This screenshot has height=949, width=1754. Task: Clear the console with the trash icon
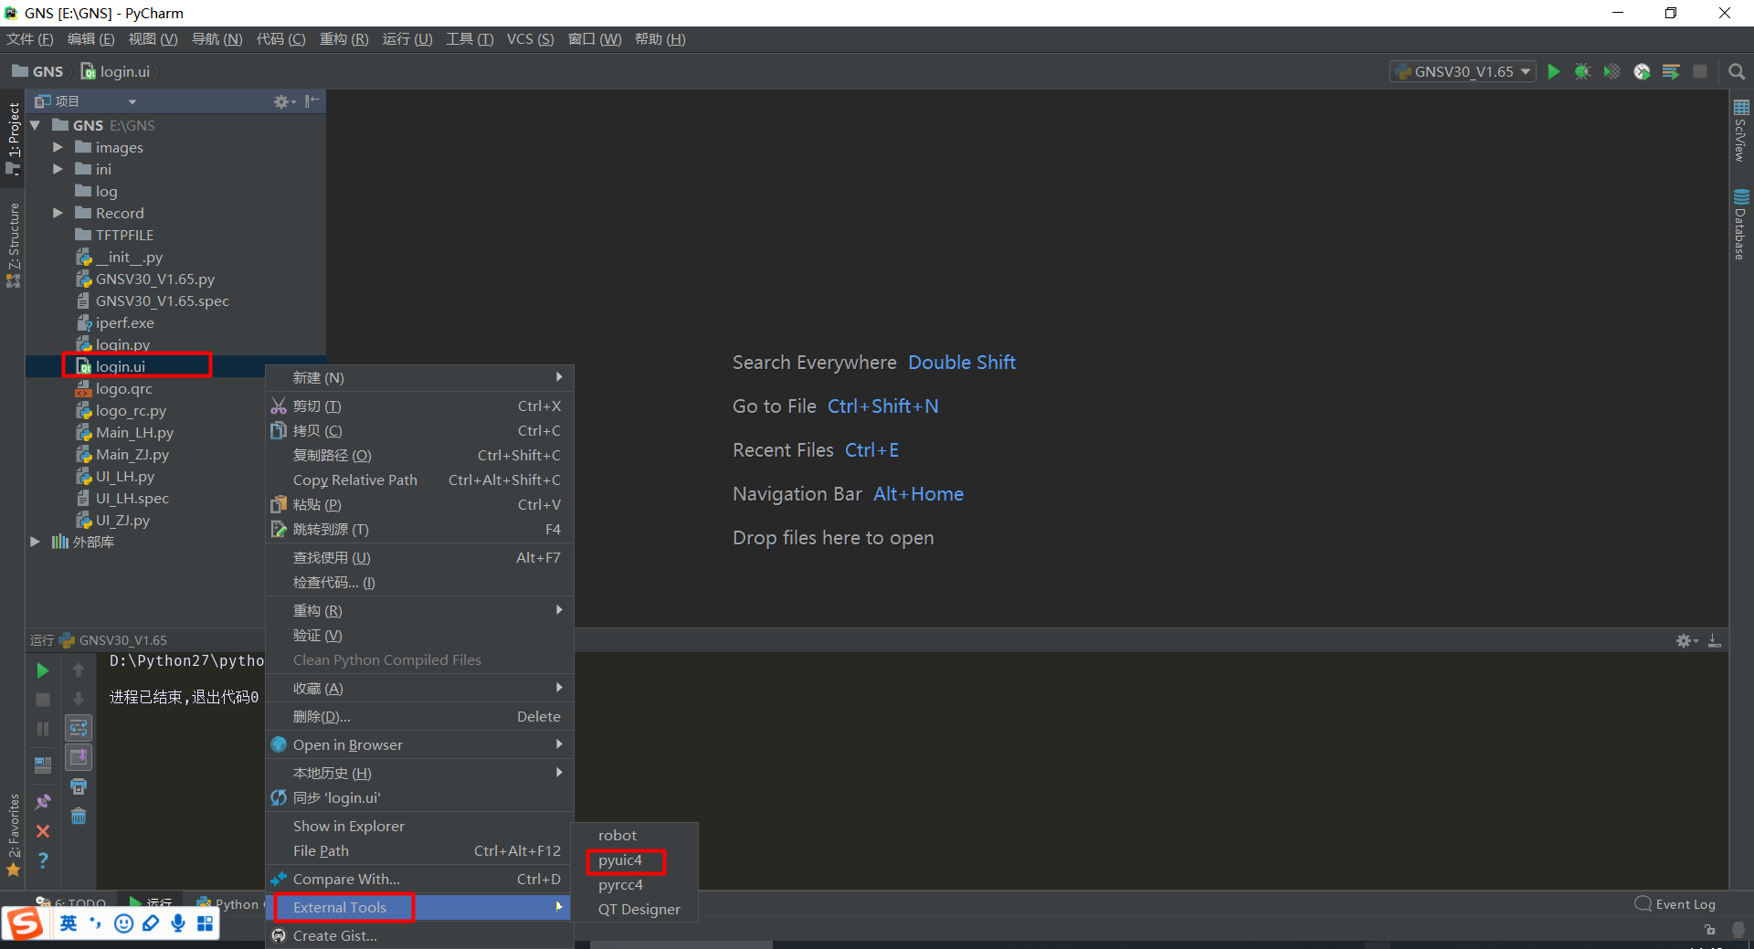tap(79, 816)
